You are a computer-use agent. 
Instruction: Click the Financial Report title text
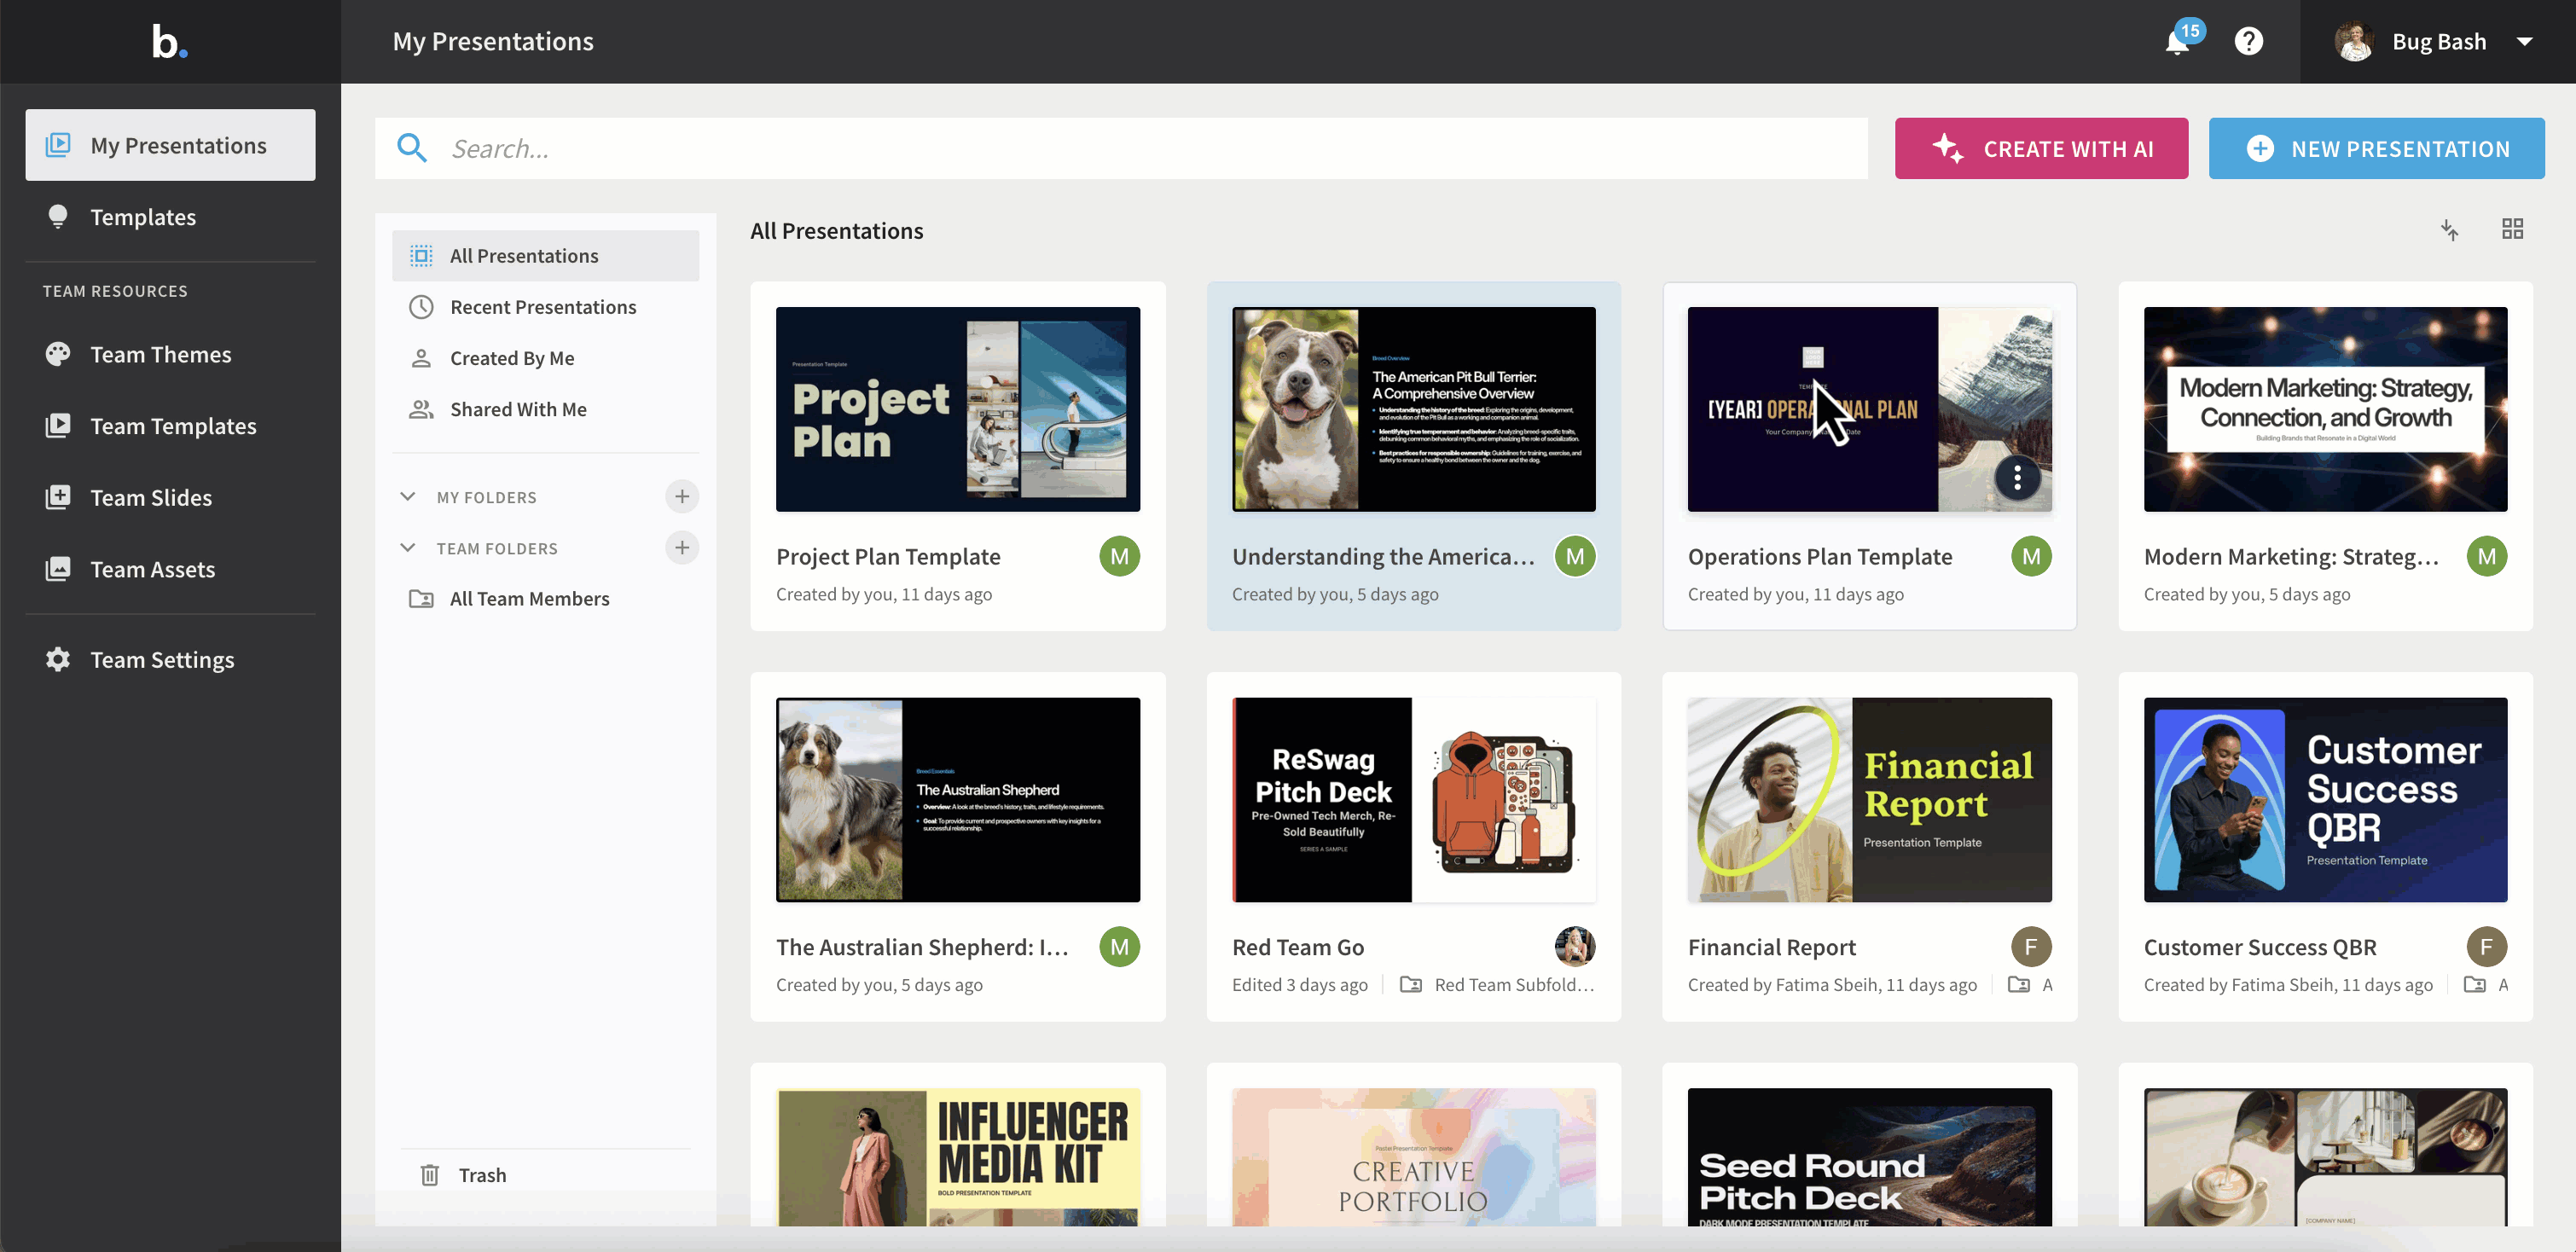coord(1772,947)
